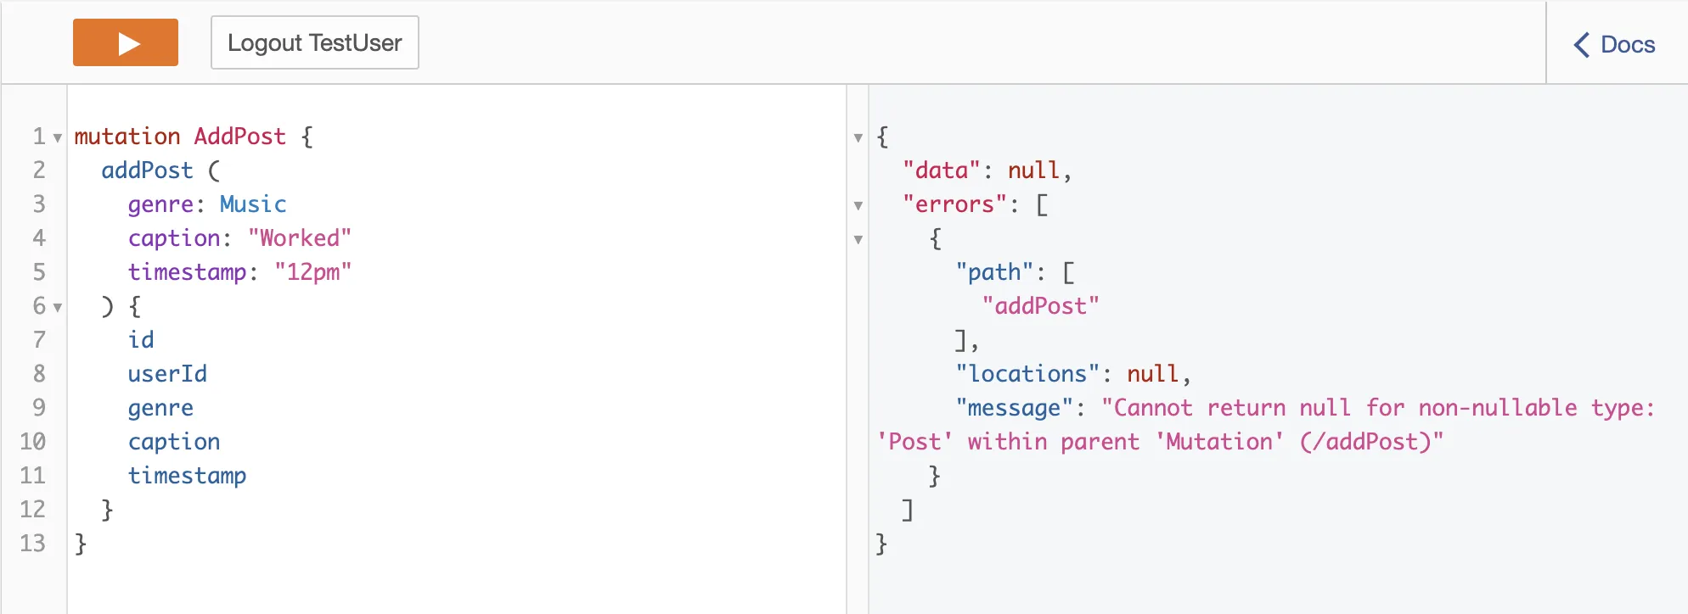The height and width of the screenshot is (614, 1688).
Task: Click line number 13 in the gutter
Action: coord(33,543)
